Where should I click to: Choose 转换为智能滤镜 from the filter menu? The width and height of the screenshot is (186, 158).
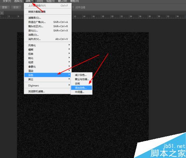click(48, 12)
